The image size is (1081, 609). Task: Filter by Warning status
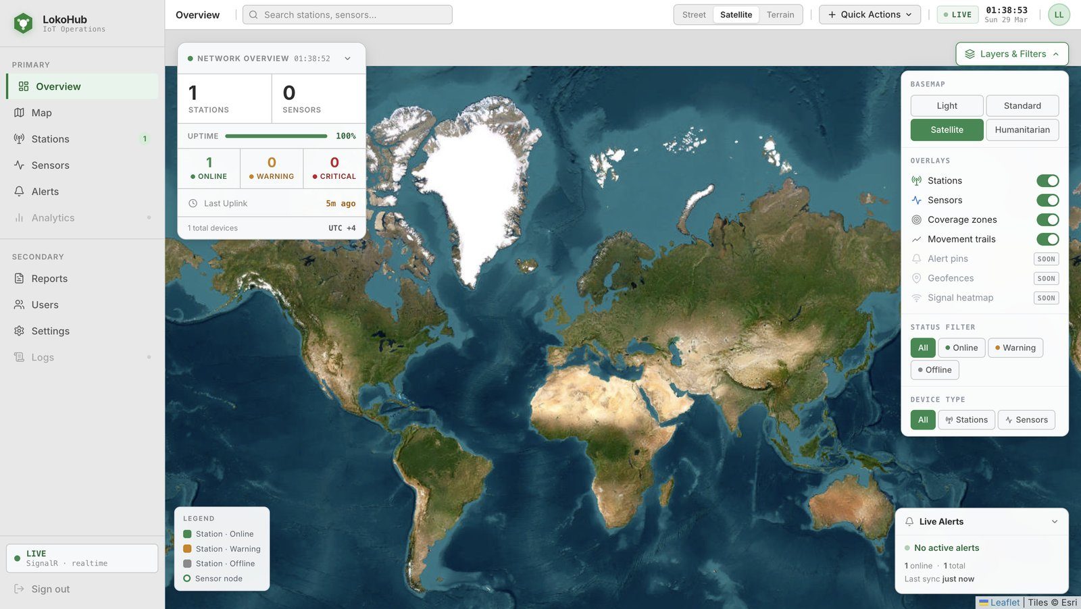[x=1015, y=348]
